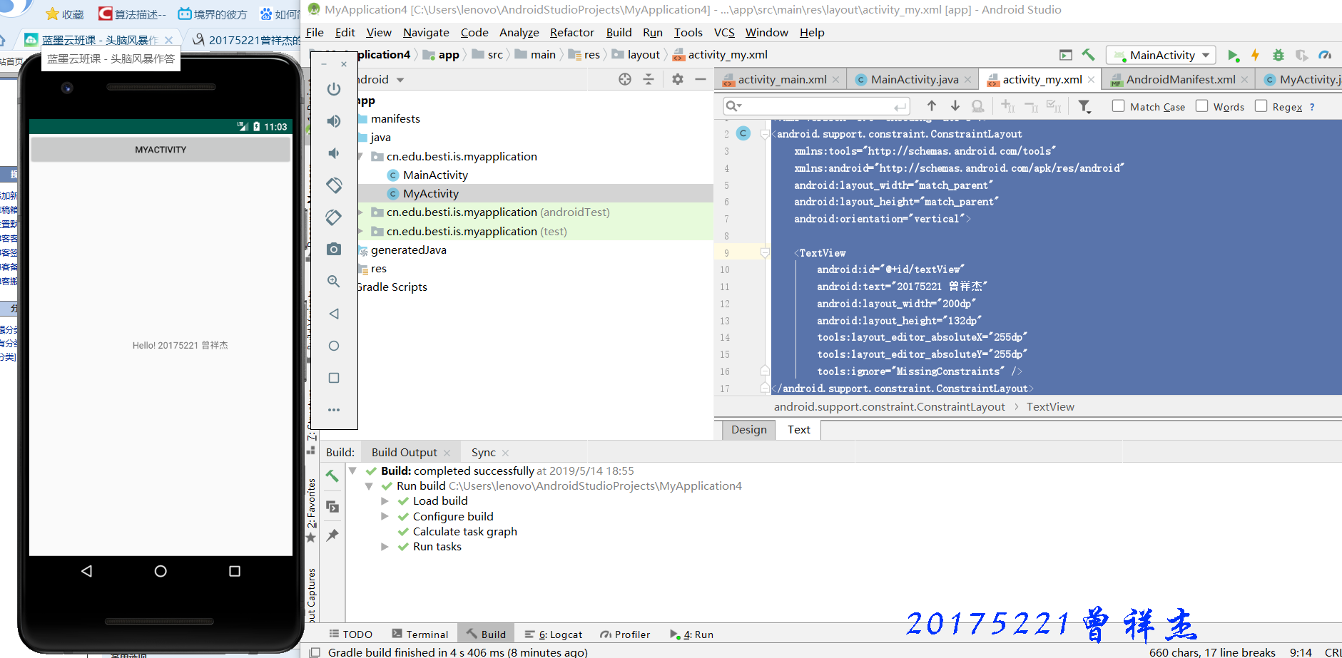This screenshot has height=658, width=1342.
Task: Rotate emulator right icon
Action: 334,217
